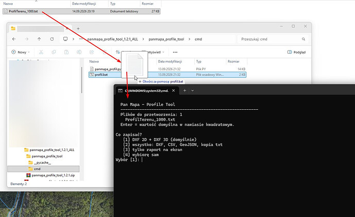Open the Nowy dropdown menu
355x217 pixels.
click(x=21, y=52)
